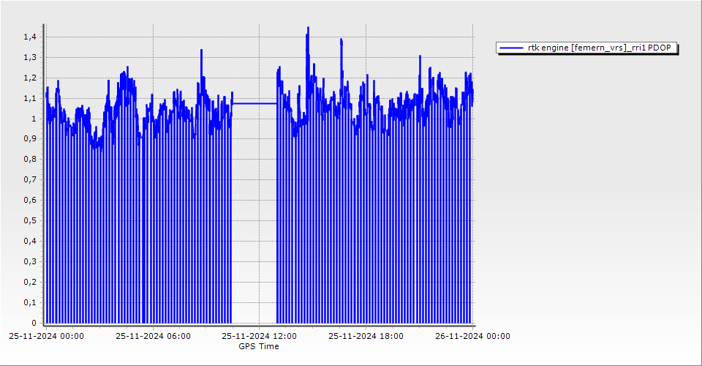The image size is (702, 366).
Task: Click the 'GPS Time' x-axis title
Action: (259, 346)
